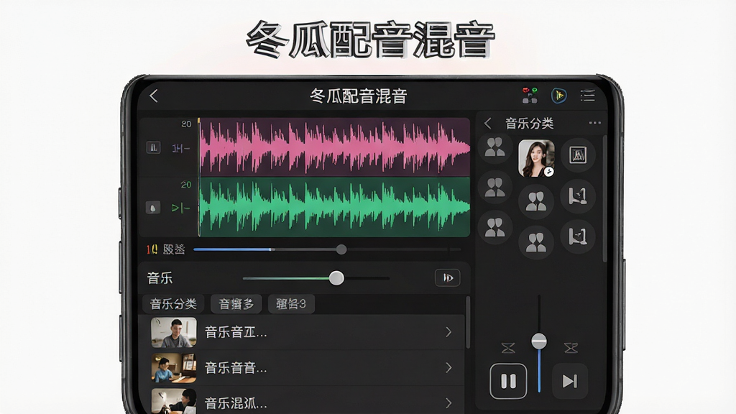736x414 pixels.
Task: Select the framed picture icon right of portrait
Action: [578, 155]
